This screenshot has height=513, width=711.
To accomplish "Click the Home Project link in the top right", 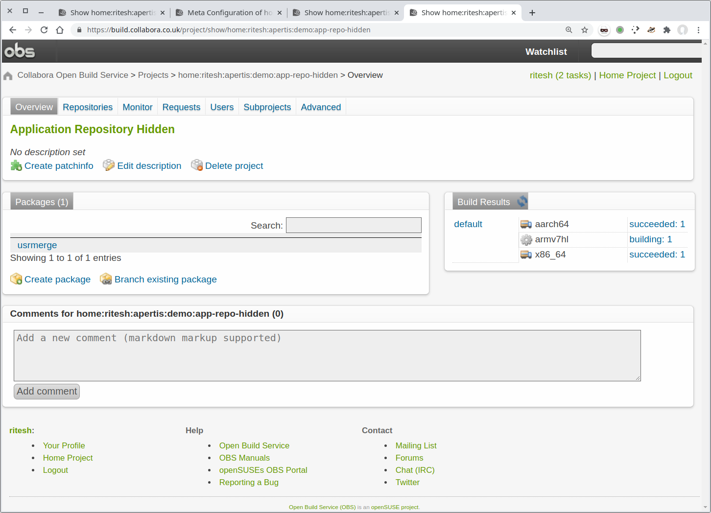I will 627,75.
